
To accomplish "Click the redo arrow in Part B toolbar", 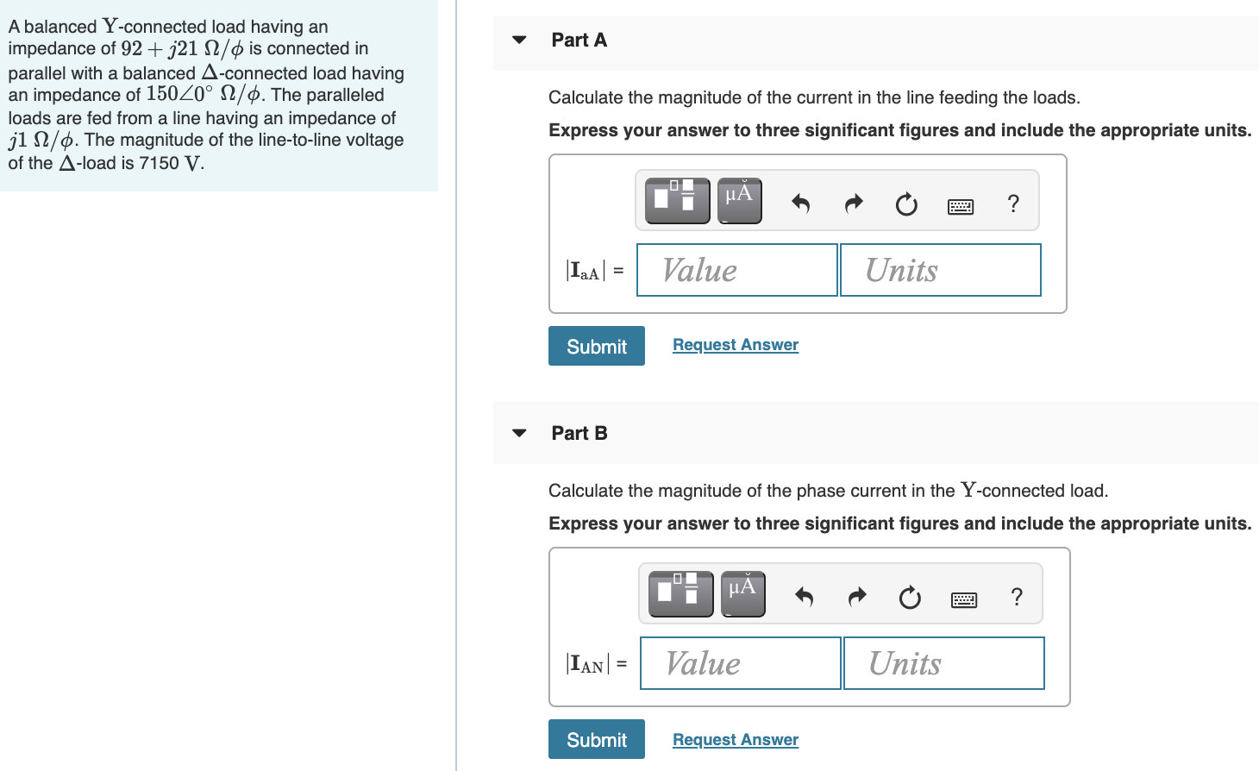I will point(857,597).
